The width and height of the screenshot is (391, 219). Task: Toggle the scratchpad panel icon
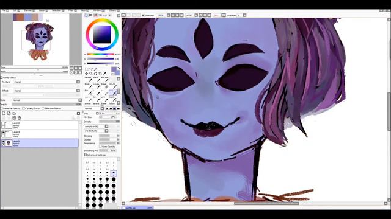(109, 15)
